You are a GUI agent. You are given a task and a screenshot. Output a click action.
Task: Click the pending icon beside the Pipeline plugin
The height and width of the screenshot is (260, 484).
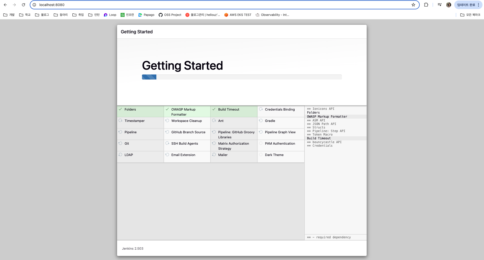click(x=121, y=132)
